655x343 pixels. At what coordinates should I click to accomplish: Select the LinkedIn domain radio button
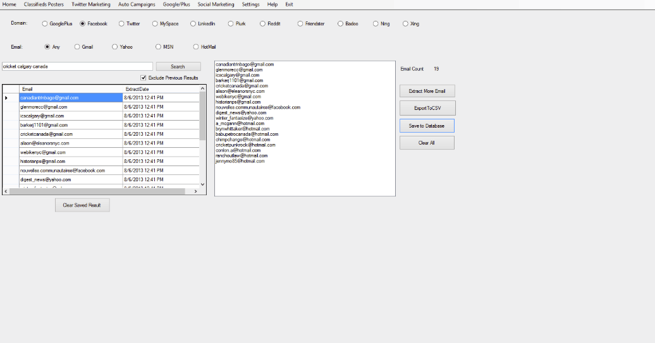[x=193, y=24]
